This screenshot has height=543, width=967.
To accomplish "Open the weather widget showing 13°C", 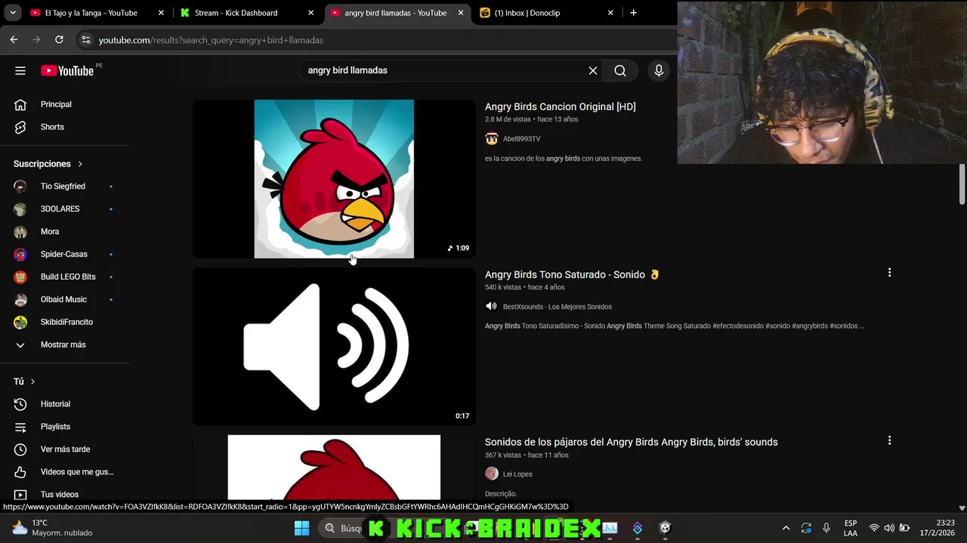I will (53, 528).
